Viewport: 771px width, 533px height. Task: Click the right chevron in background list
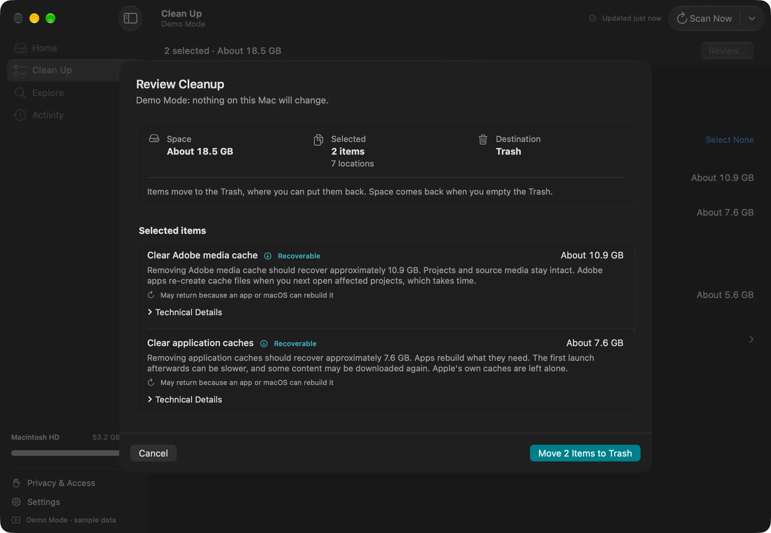point(751,339)
